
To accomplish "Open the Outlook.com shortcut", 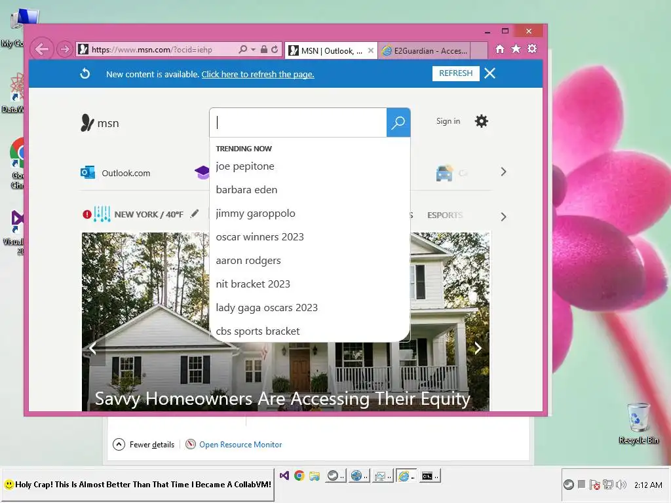I will [x=115, y=173].
